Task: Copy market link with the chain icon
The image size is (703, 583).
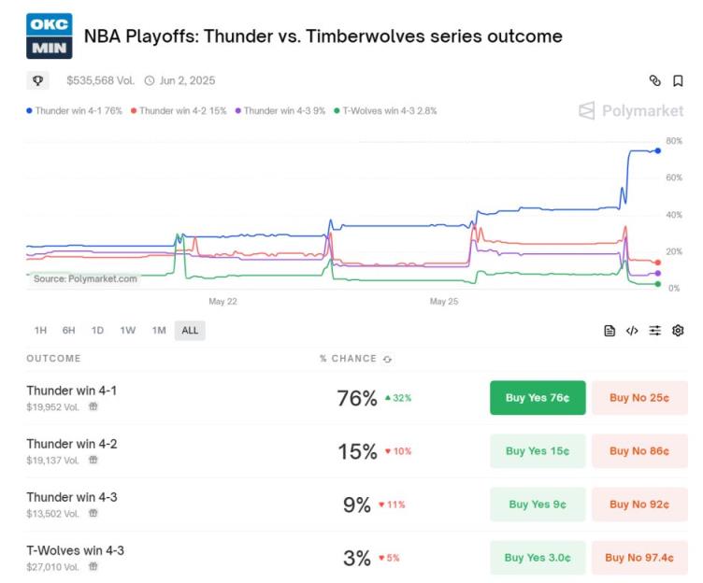Action: (655, 80)
